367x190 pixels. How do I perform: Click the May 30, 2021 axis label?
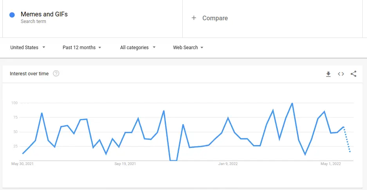22,164
